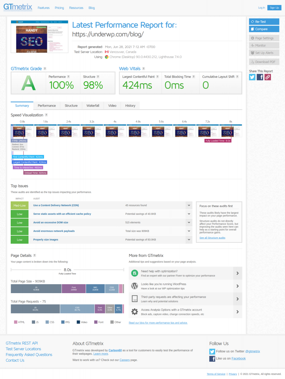Click help icon beside Performance score
Viewport: 285px width, 379px height.
click(68, 77)
